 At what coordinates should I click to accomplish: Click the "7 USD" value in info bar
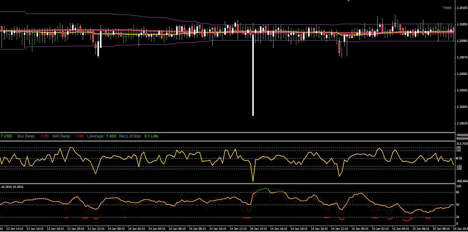point(6,136)
